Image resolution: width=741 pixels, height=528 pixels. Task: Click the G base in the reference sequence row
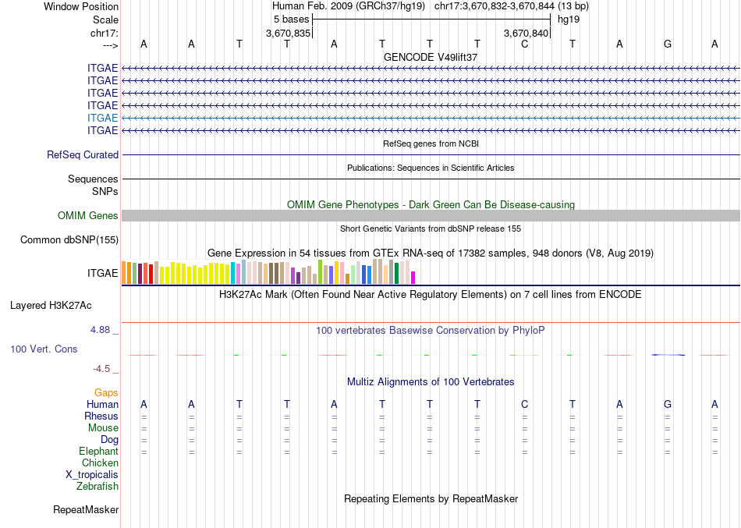[x=668, y=44]
